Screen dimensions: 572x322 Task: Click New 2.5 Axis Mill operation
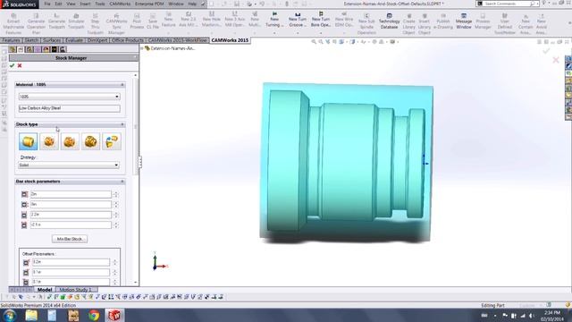point(189,20)
